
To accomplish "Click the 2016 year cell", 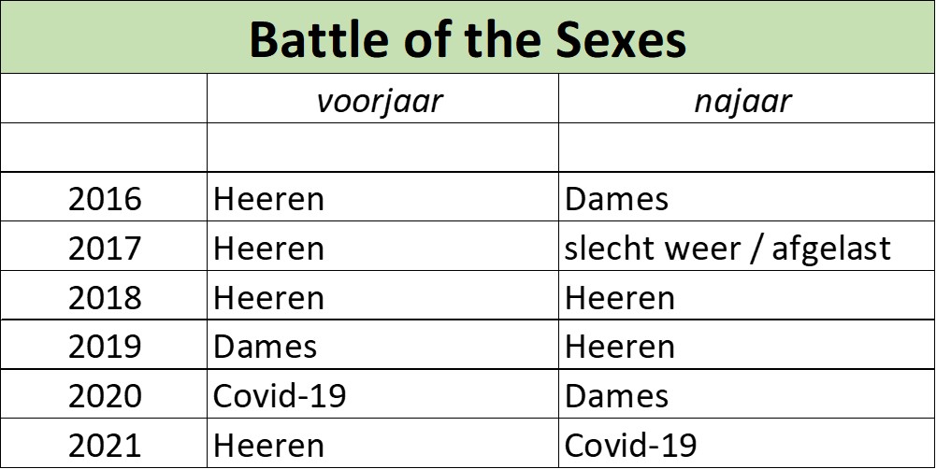I will pyautogui.click(x=105, y=199).
